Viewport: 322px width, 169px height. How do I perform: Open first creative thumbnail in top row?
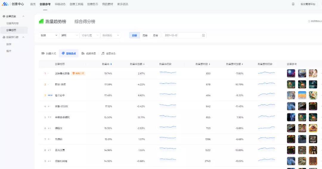291,73
